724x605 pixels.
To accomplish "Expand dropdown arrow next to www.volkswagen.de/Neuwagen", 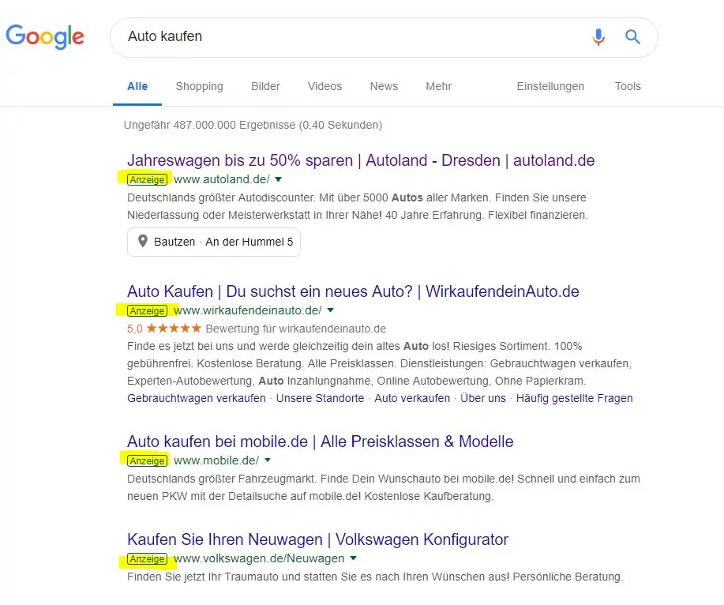I will [x=353, y=558].
